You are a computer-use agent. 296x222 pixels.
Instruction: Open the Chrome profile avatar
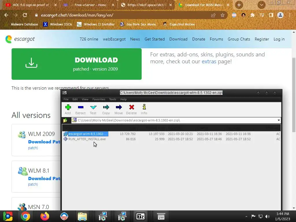(x=280, y=15)
